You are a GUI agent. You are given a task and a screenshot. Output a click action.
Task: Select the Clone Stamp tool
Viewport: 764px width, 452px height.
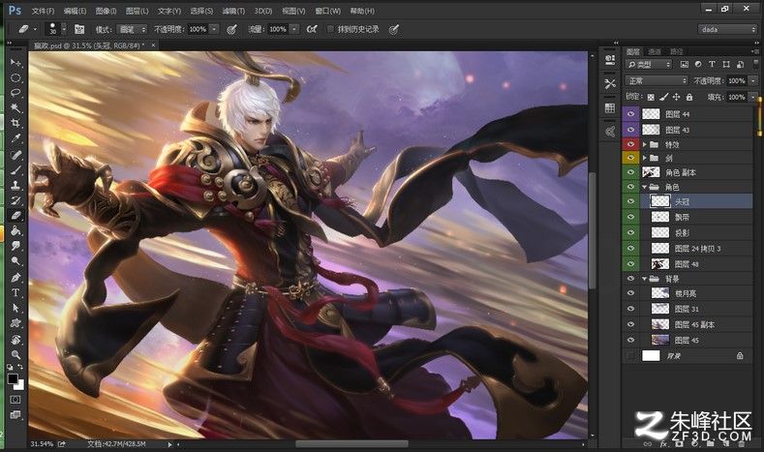(x=15, y=185)
